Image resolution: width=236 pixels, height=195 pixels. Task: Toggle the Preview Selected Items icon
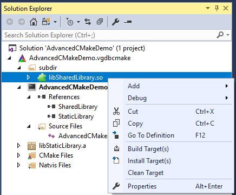(x=128, y=22)
